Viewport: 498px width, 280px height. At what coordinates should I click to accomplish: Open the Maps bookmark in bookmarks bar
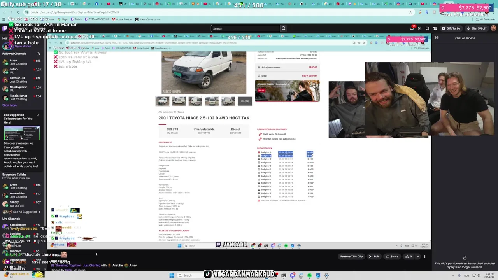pyautogui.click(x=63, y=19)
